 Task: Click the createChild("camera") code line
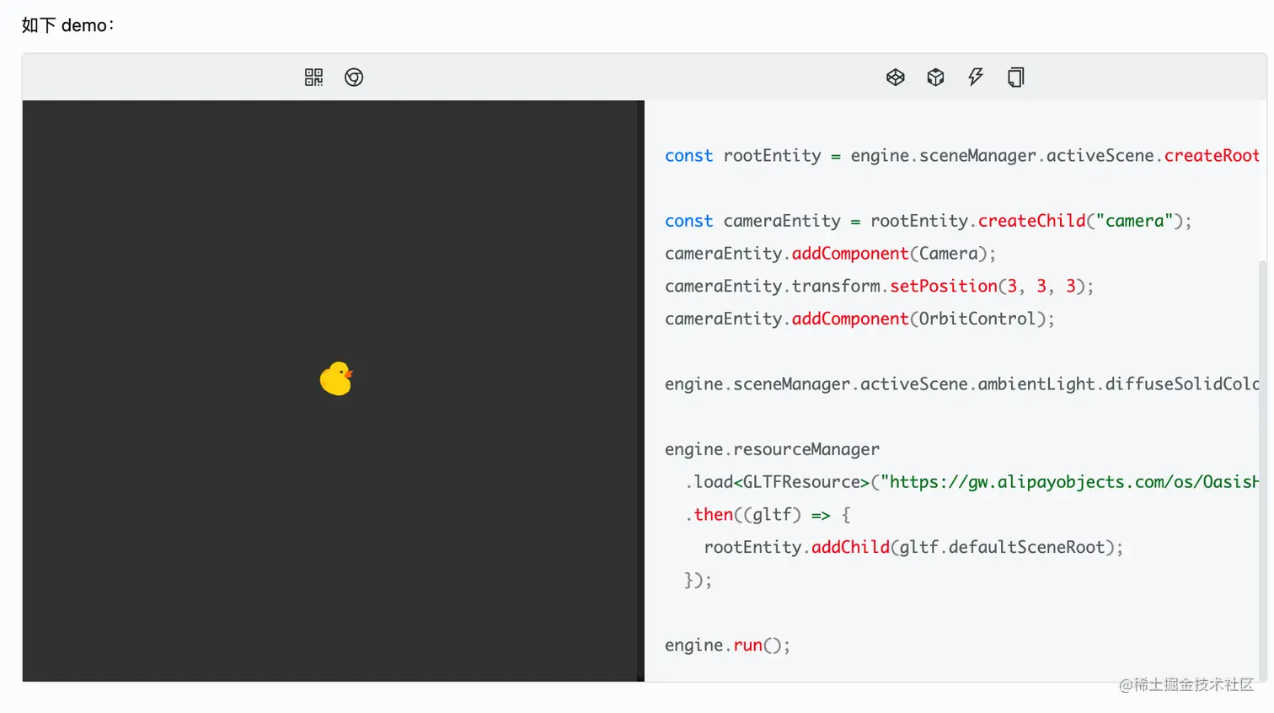point(928,221)
